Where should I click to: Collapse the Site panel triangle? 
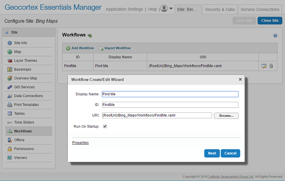point(7,32)
